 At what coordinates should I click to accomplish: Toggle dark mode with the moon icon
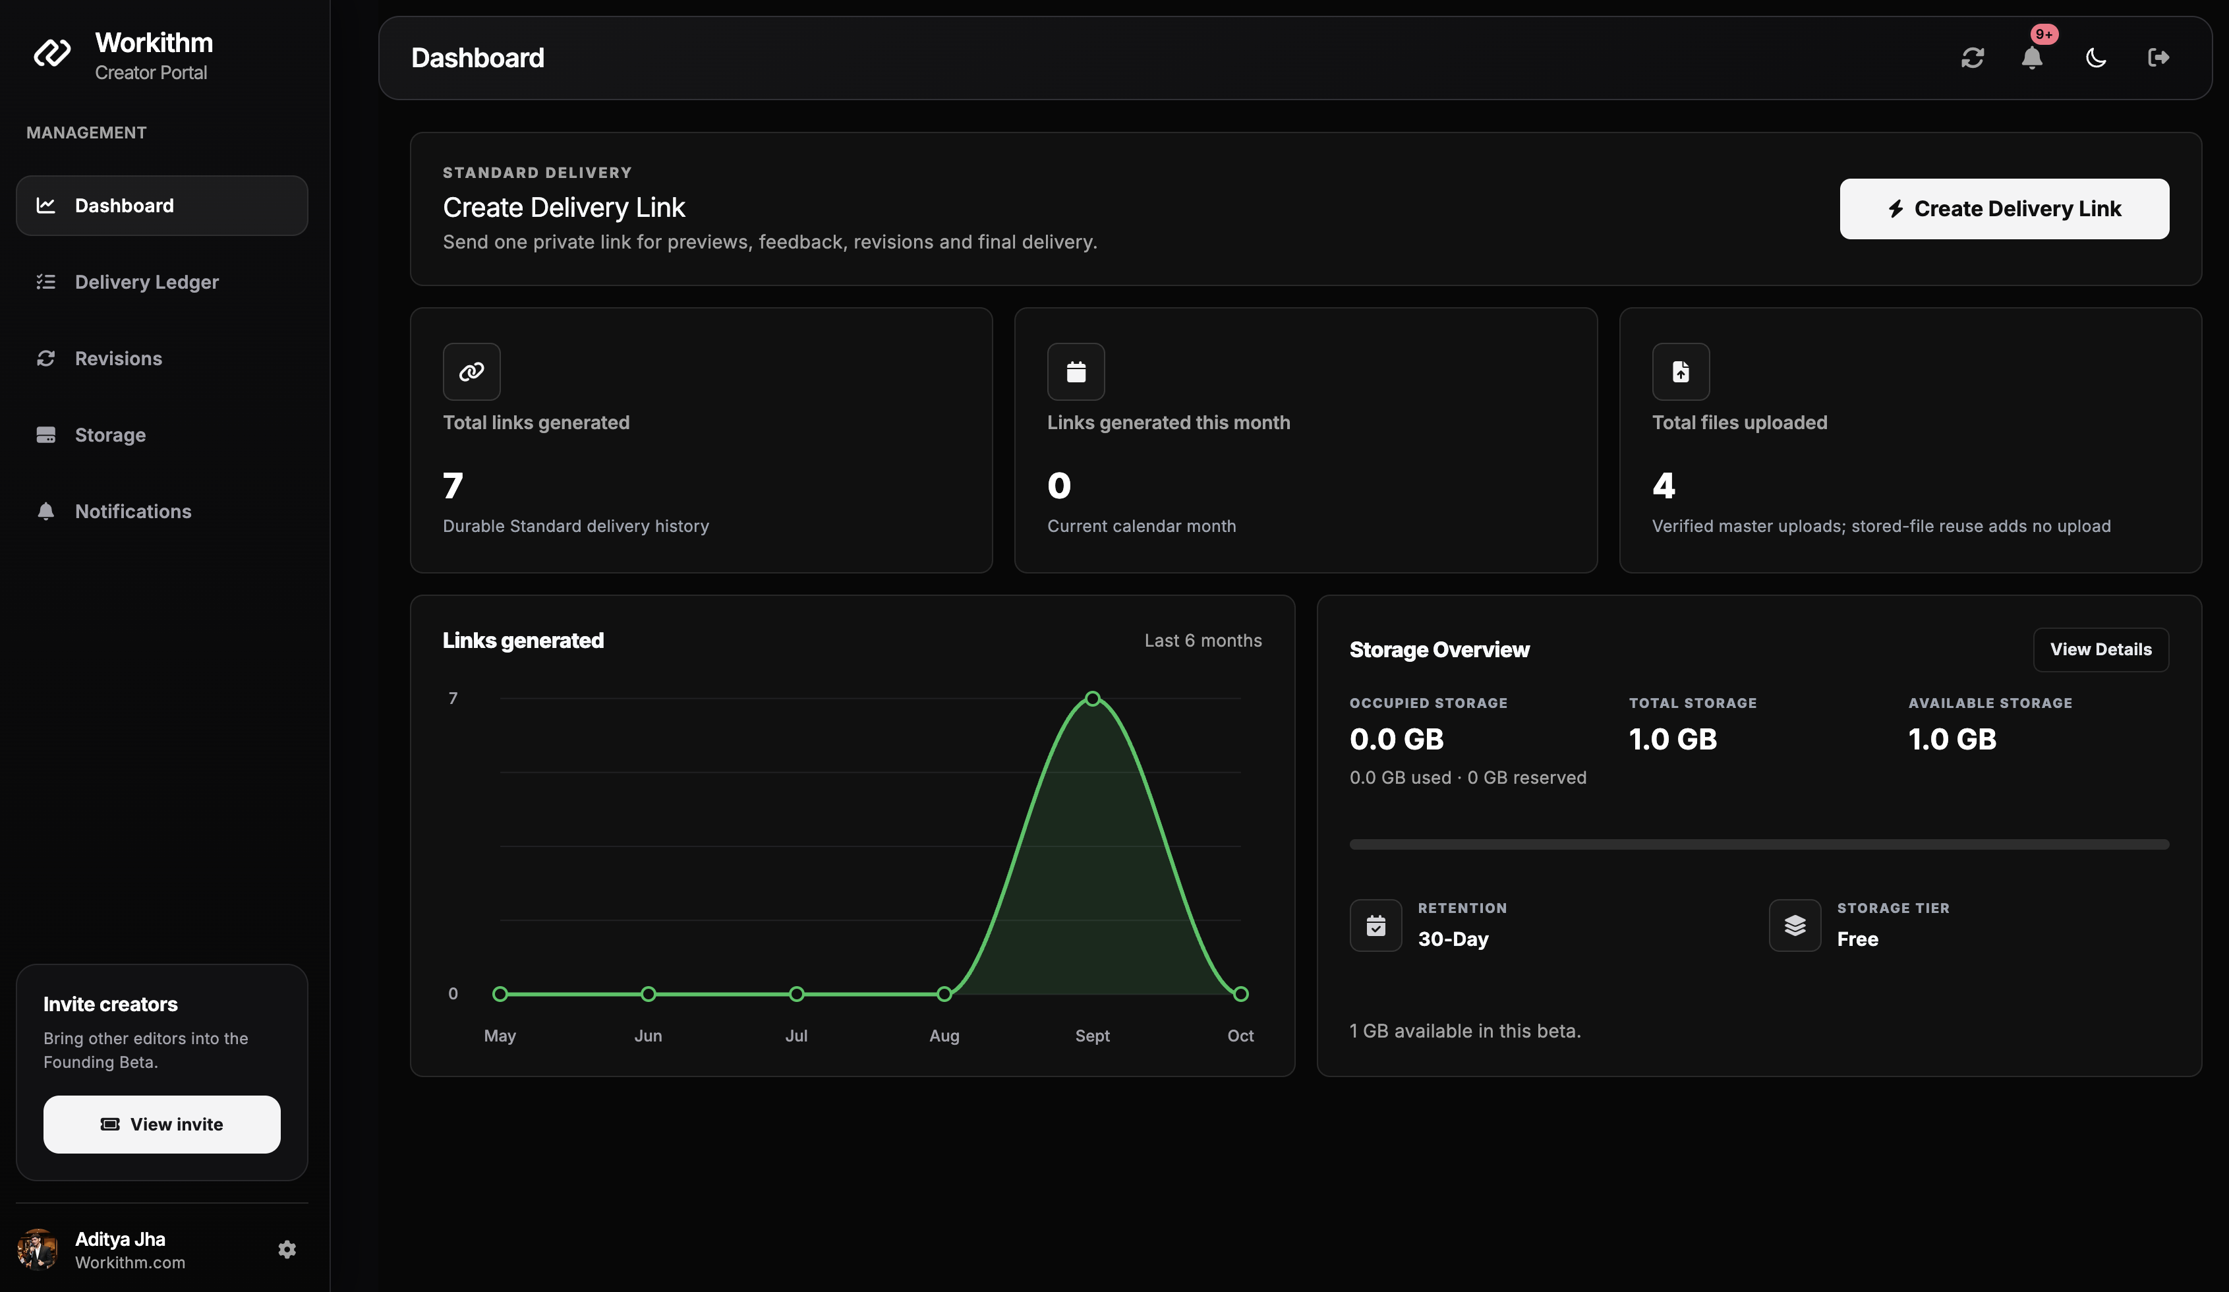[2095, 59]
